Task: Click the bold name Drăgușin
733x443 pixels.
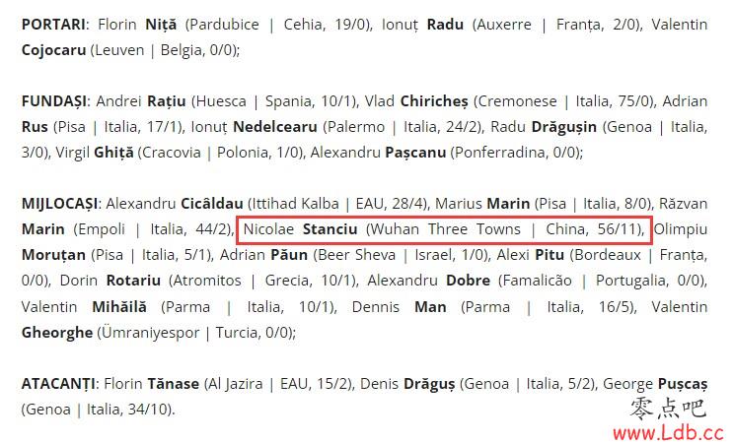Action: coord(563,127)
